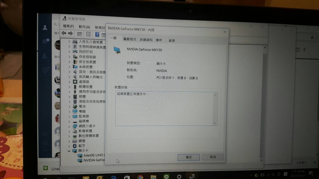Switch to the 資源 tab
The width and height of the screenshot is (319, 179).
[x=171, y=41]
